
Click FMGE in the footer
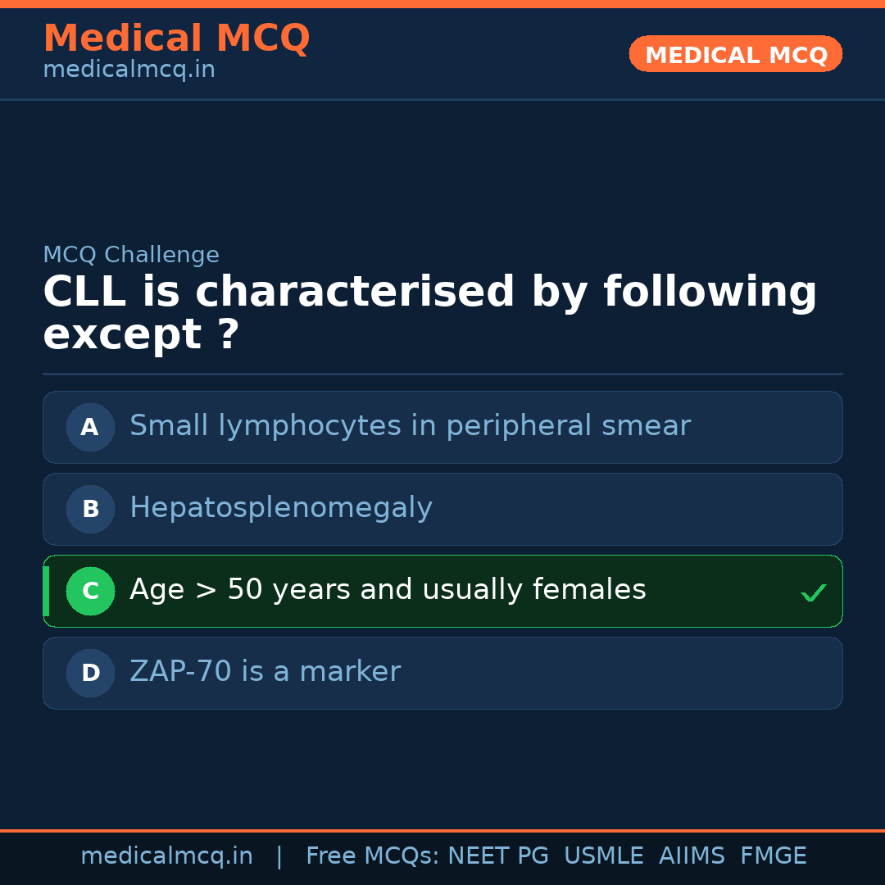tap(773, 856)
